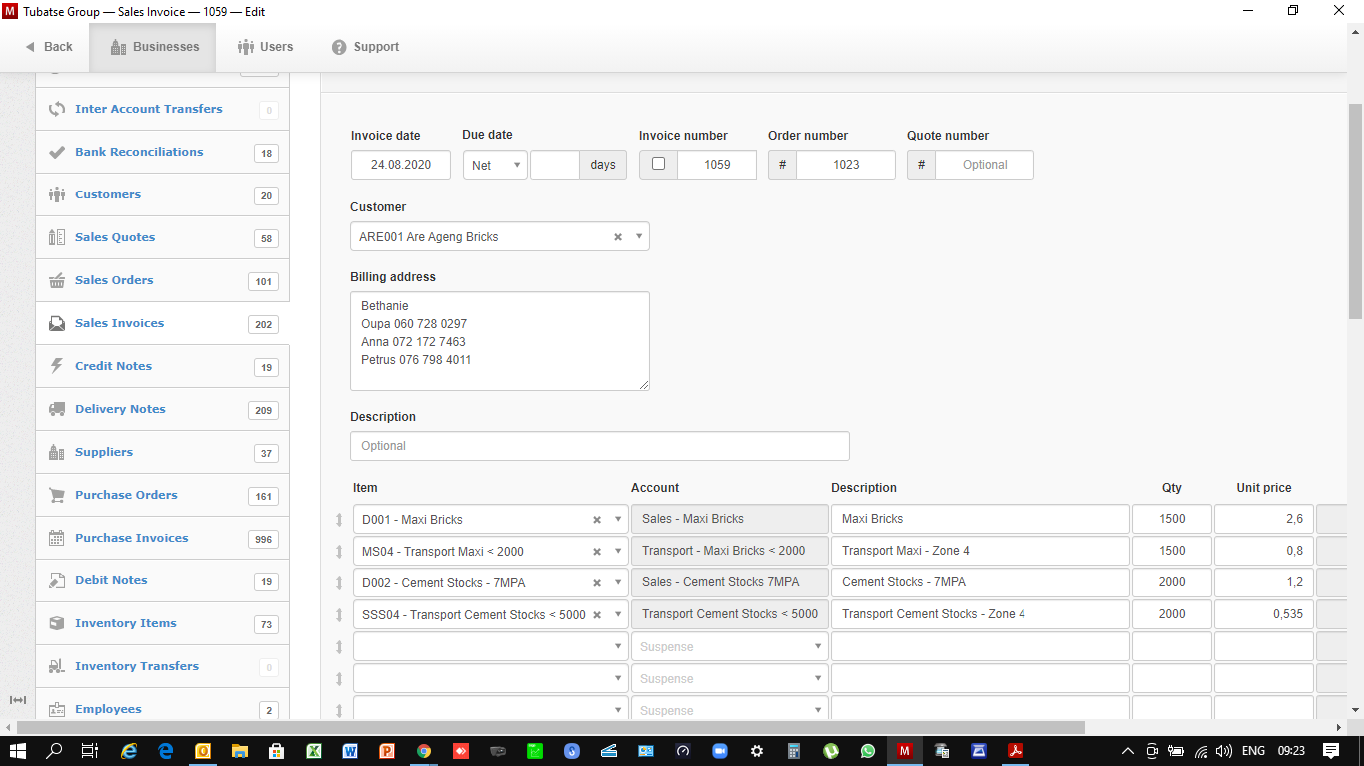Click the Quote number Optional field

(x=985, y=165)
